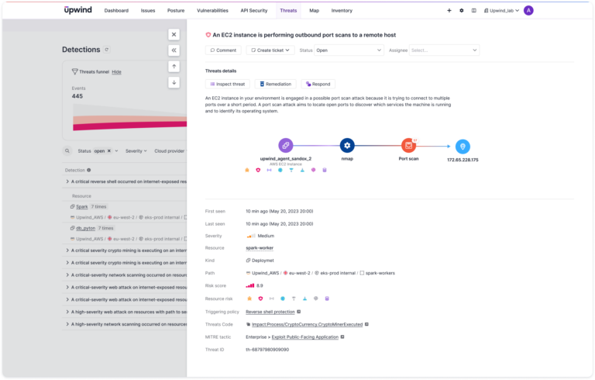Click the search icon in detections filters
This screenshot has height=380, width=595.
(x=67, y=150)
